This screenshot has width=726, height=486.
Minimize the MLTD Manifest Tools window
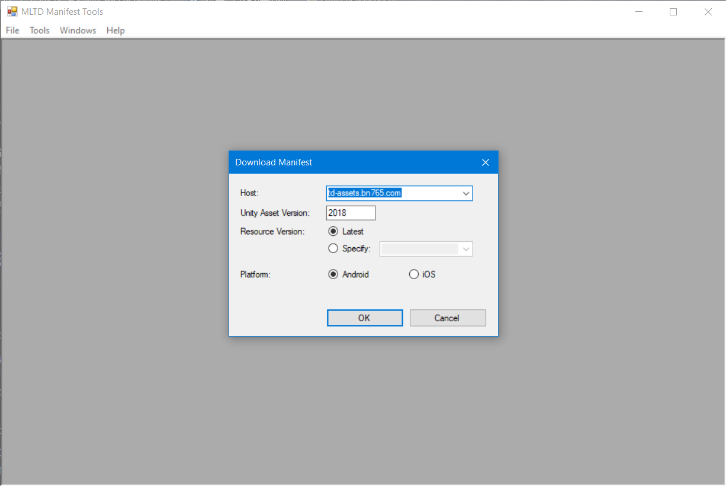[x=639, y=12]
